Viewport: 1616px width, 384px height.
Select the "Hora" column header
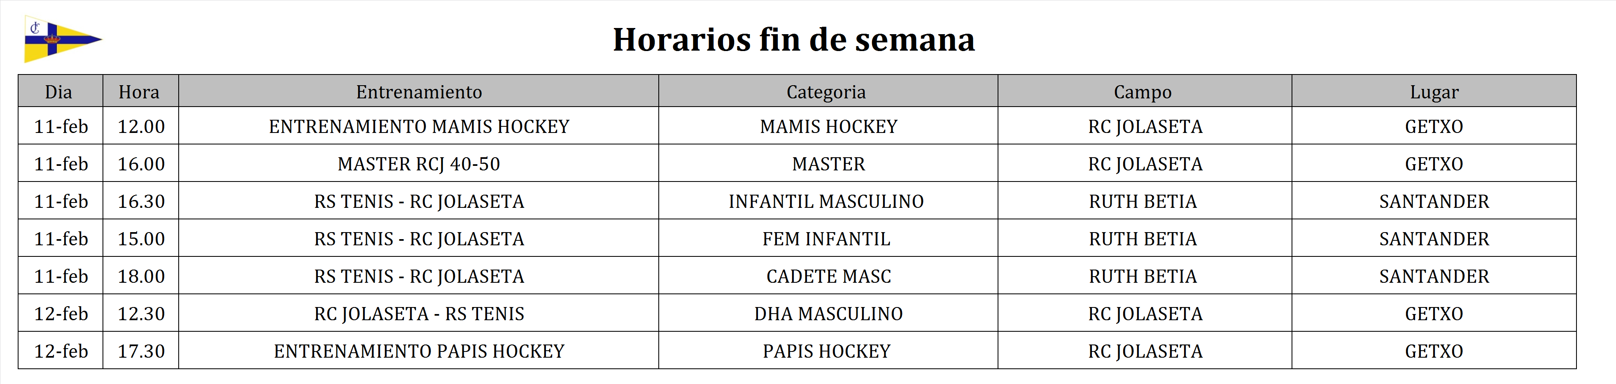click(x=139, y=92)
